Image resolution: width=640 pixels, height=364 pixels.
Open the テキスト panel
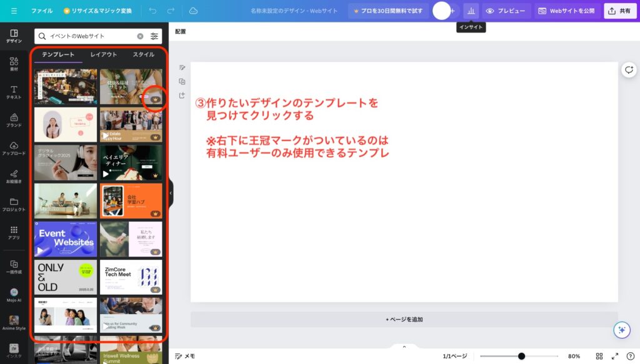pos(14,92)
